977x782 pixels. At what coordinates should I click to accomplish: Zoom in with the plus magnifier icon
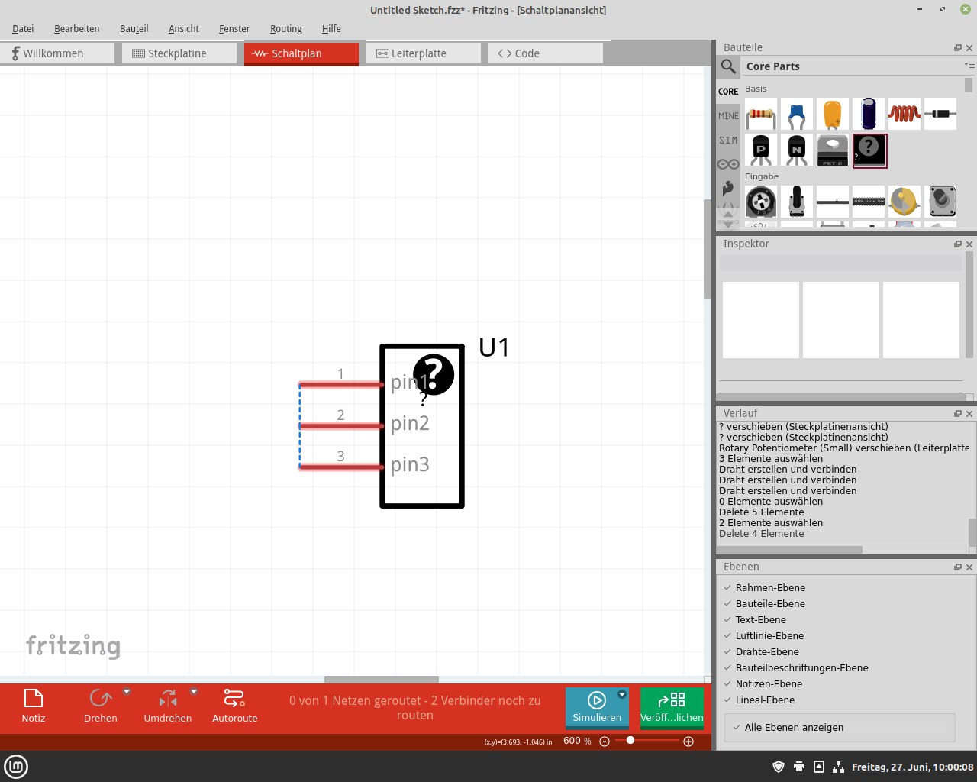tap(688, 742)
